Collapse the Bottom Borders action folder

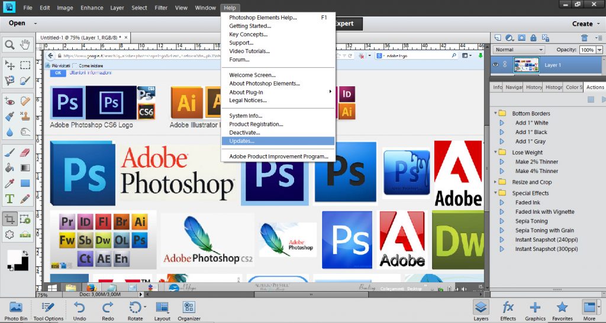click(x=495, y=113)
